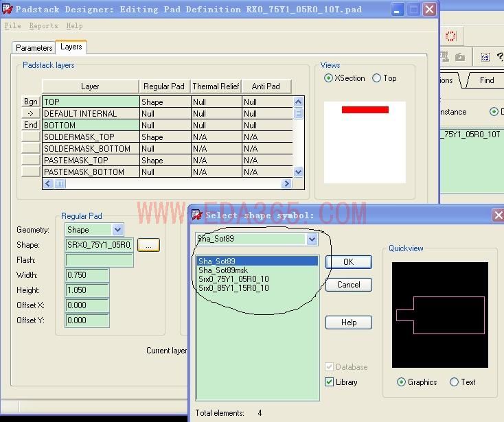
Task: Select the SOLDERMASK_BOTTOM layer row
Action: click(168, 148)
